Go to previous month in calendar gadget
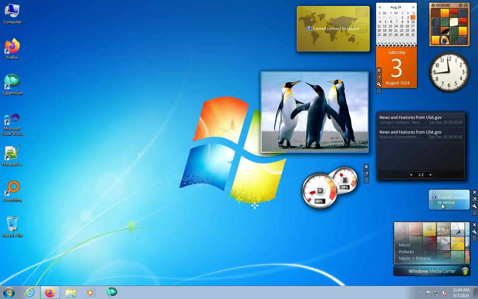 coord(379,7)
